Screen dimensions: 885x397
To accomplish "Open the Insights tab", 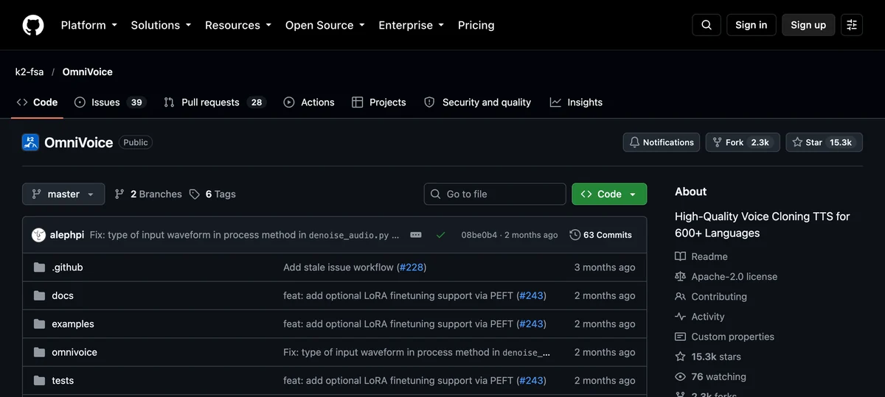I will coord(576,102).
